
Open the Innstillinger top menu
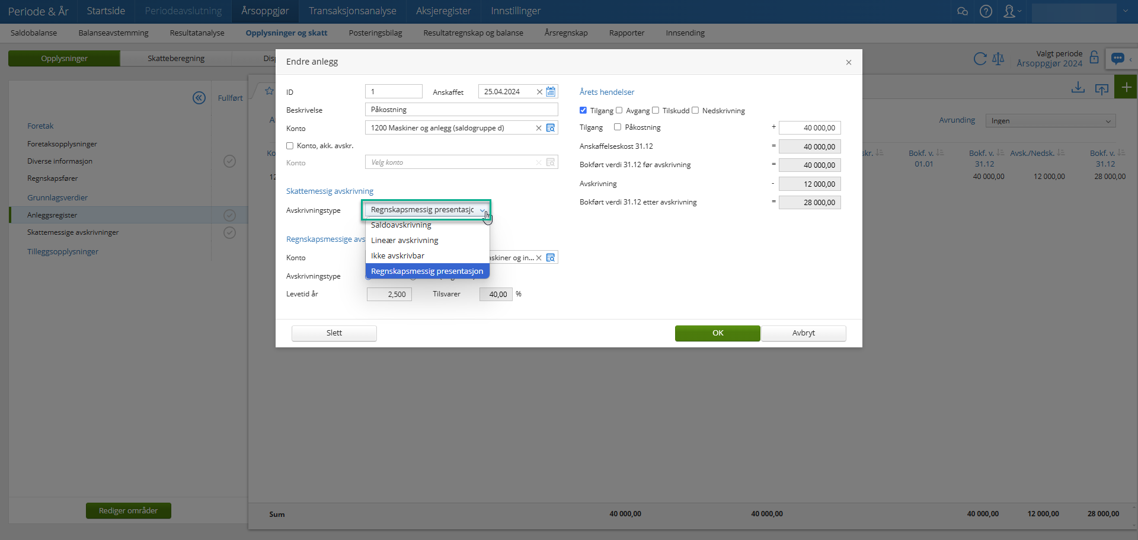click(x=516, y=11)
